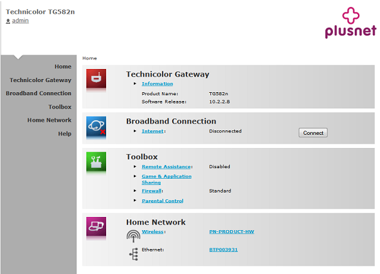Image resolution: width=380 pixels, height=274 pixels.
Task: Go to Broadband Connection in sidebar
Action: point(38,93)
